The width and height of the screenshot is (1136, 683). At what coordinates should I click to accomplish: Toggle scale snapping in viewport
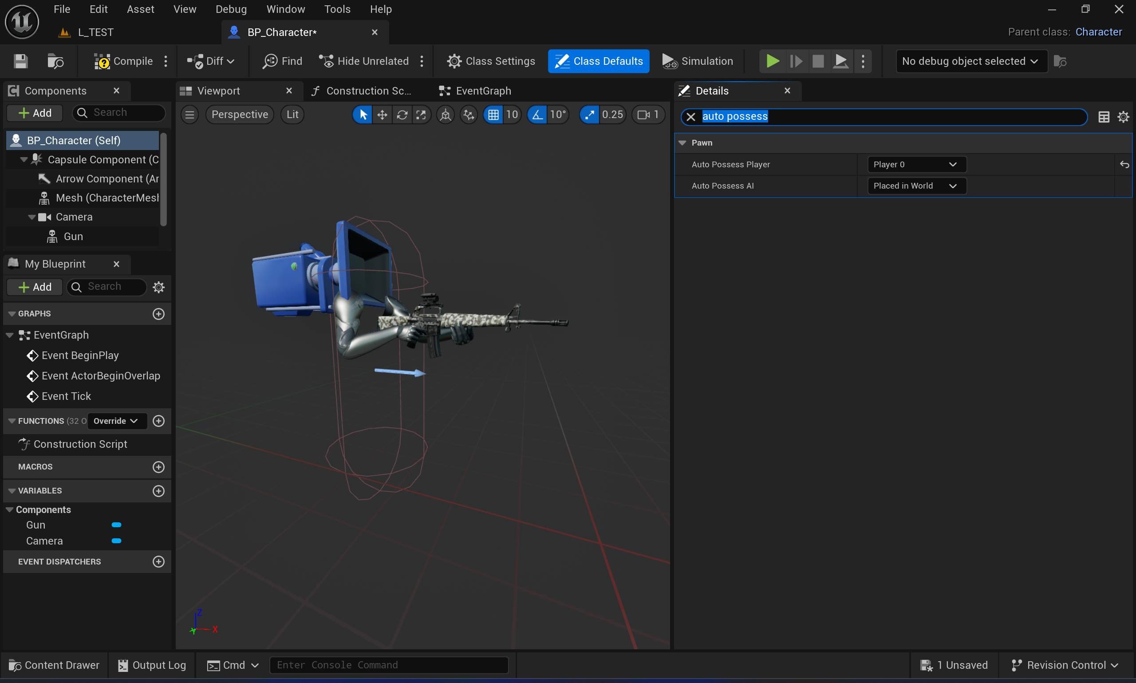(x=589, y=114)
